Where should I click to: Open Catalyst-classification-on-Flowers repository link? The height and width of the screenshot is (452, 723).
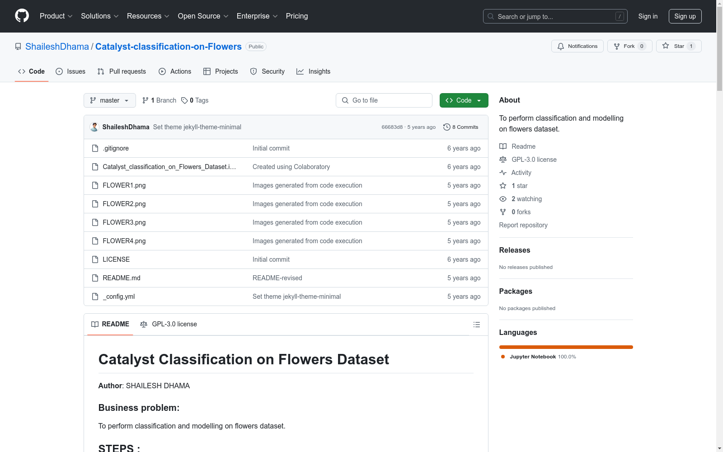point(168,47)
